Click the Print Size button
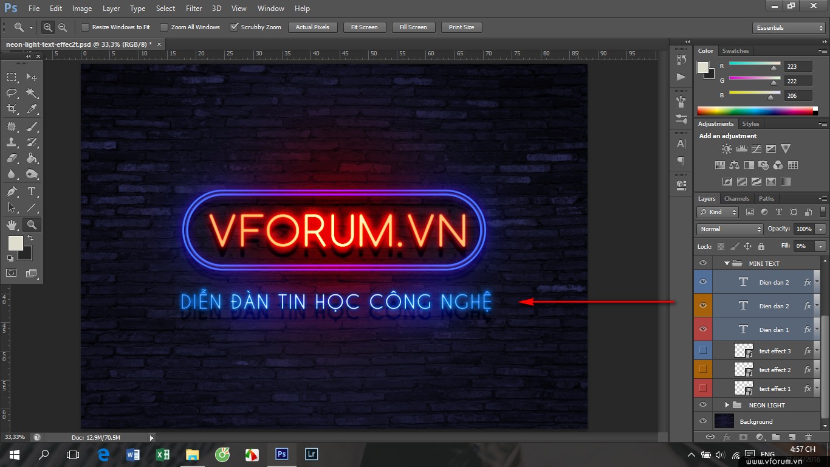Screen dimensions: 830x467 (461, 27)
